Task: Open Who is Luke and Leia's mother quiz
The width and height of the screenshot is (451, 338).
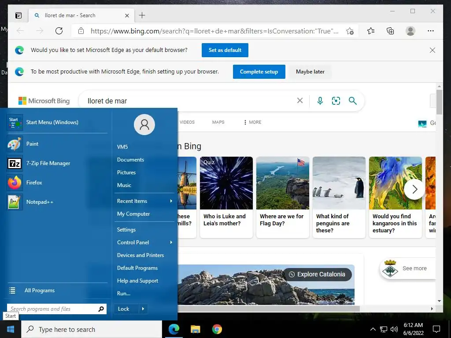Action: 226,197
